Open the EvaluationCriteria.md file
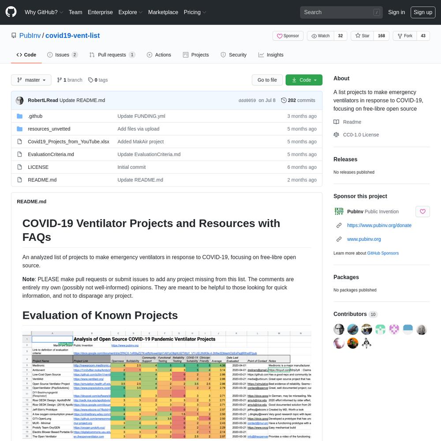441x441 pixels. pos(51,154)
